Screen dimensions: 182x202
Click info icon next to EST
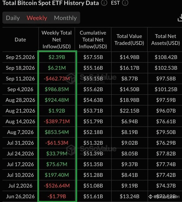pyautogui.click(x=125, y=3)
